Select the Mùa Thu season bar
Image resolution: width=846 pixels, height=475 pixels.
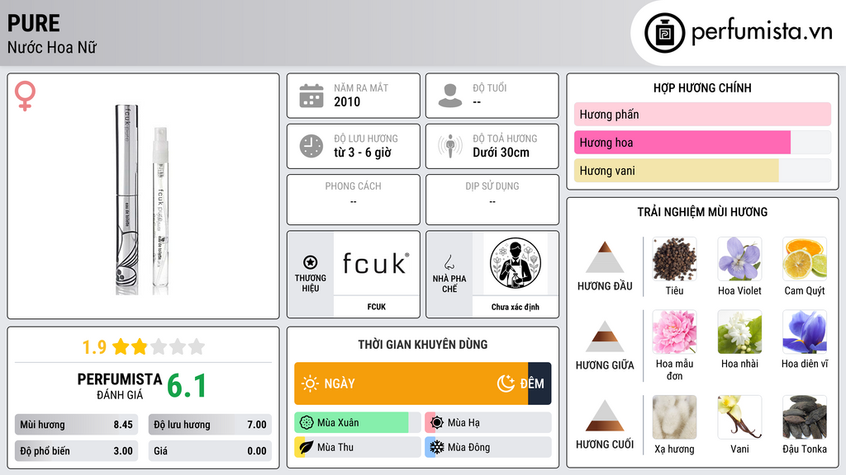click(358, 447)
